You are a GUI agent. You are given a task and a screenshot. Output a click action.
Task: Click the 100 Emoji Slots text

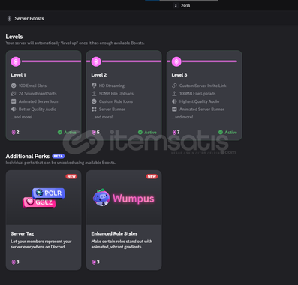(x=32, y=85)
